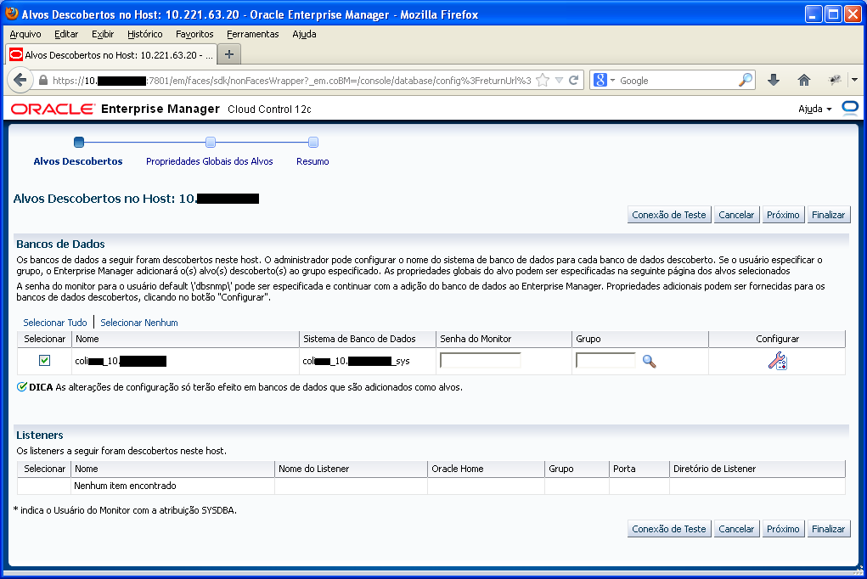The image size is (867, 579).
Task: Click the Google search engine icon
Action: pos(600,80)
